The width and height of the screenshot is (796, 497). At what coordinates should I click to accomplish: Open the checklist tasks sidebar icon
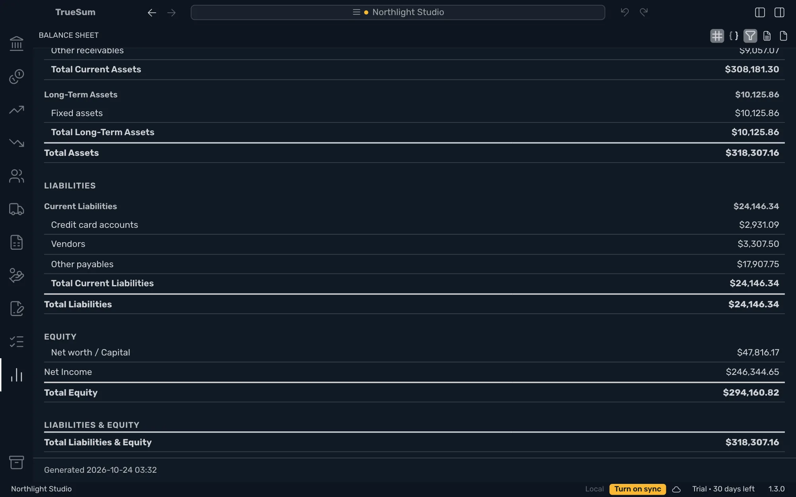pyautogui.click(x=16, y=342)
